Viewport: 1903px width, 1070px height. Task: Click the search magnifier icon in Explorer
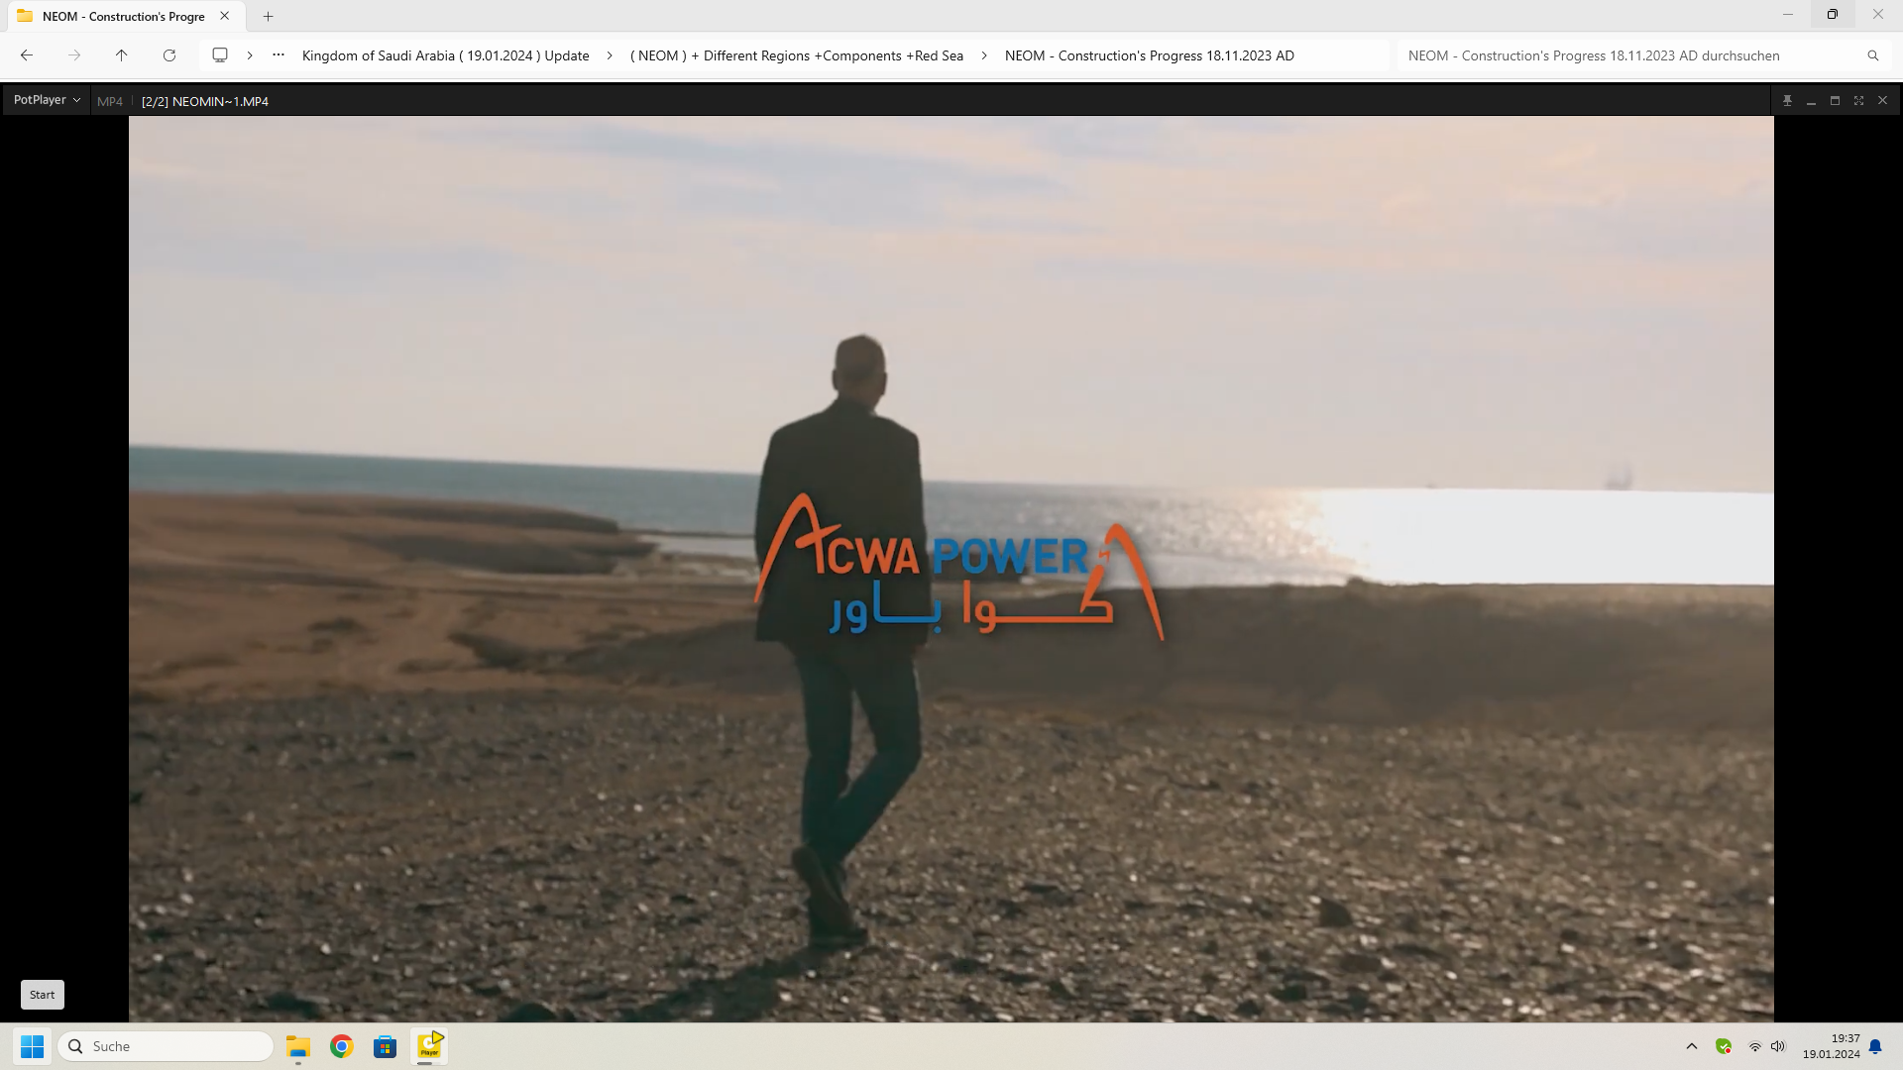pyautogui.click(x=1873, y=55)
